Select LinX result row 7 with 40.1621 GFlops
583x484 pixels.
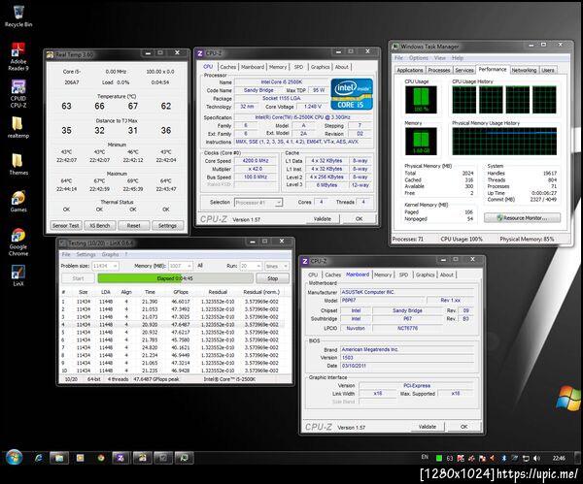(x=172, y=348)
